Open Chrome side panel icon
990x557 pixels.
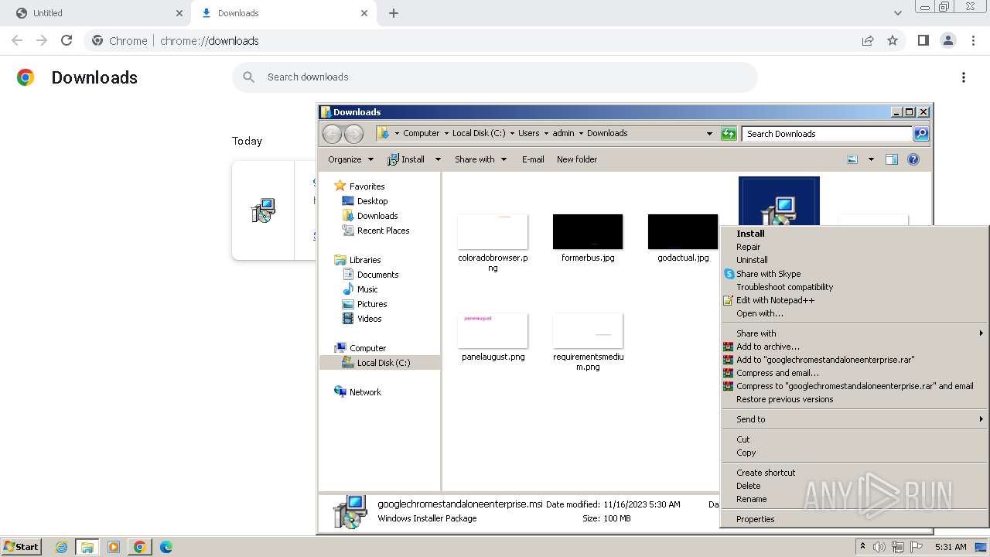[923, 40]
